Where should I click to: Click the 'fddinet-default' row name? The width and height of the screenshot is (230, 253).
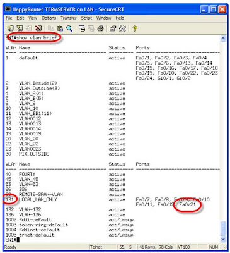39,230
